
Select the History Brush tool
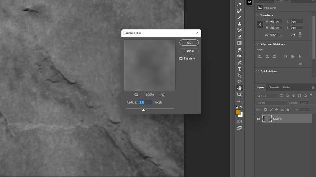pos(239,30)
